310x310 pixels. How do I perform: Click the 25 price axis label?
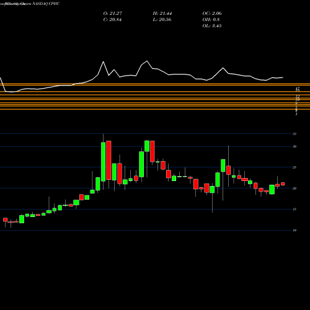294,167
